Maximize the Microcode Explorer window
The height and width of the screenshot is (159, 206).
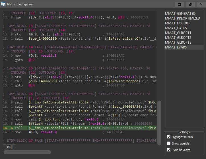pos(179,4)
